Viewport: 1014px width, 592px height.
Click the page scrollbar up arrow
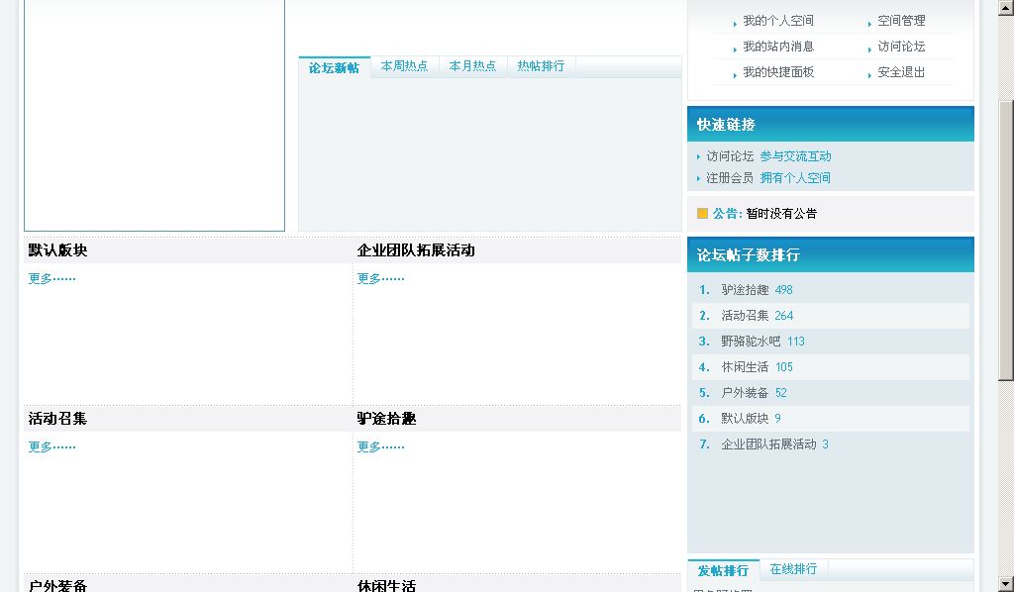click(x=1006, y=7)
